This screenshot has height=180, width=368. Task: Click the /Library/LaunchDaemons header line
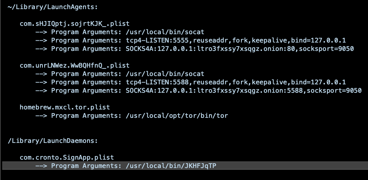[x=53, y=141]
